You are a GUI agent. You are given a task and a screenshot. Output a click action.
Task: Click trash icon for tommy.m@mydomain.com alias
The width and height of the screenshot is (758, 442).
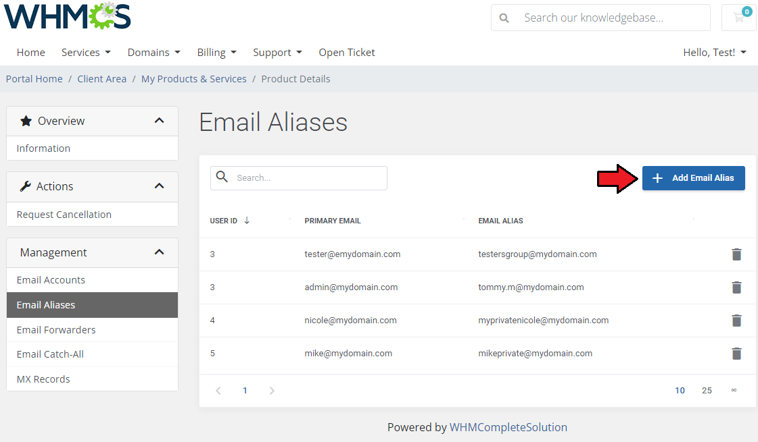[736, 287]
